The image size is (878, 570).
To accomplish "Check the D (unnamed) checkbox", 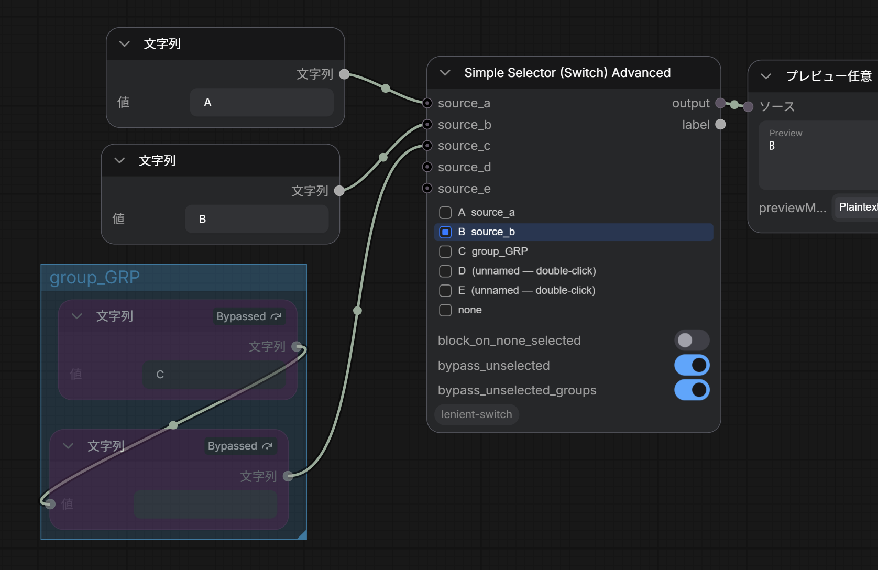I will click(445, 271).
